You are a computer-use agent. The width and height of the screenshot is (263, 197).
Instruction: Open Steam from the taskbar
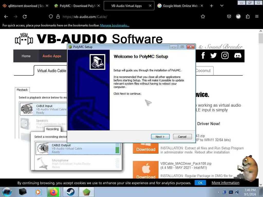coord(71,192)
